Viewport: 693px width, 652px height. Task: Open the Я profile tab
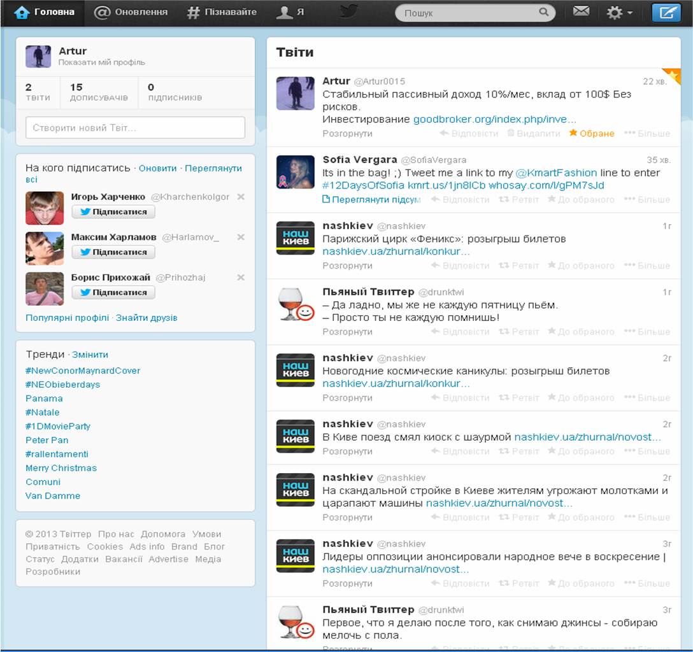pyautogui.click(x=290, y=12)
